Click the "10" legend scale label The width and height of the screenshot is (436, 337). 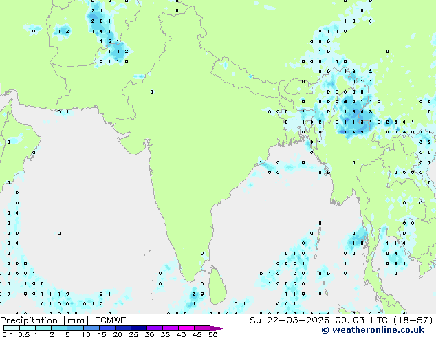[86, 334]
